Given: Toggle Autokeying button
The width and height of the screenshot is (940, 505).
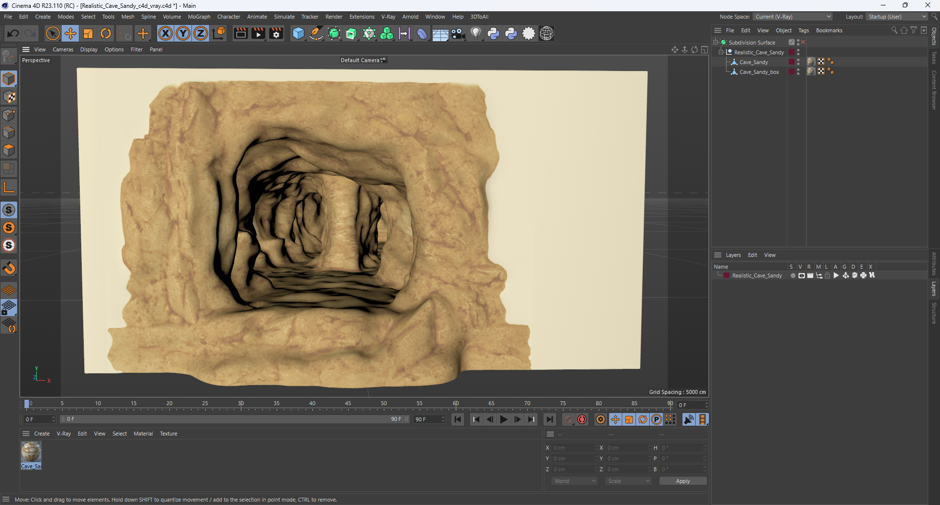Looking at the screenshot, I should click(x=582, y=419).
